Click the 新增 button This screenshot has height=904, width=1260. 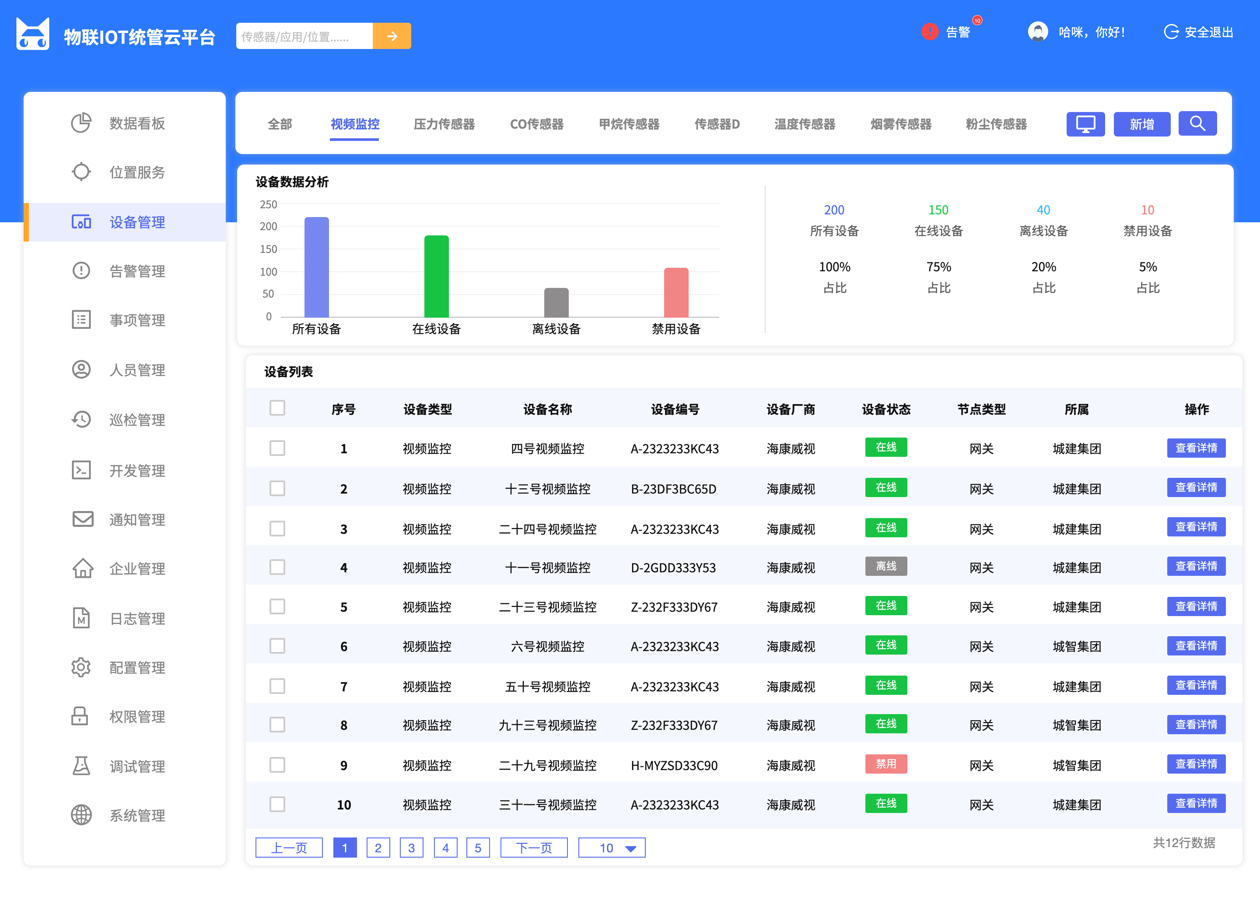pyautogui.click(x=1142, y=124)
